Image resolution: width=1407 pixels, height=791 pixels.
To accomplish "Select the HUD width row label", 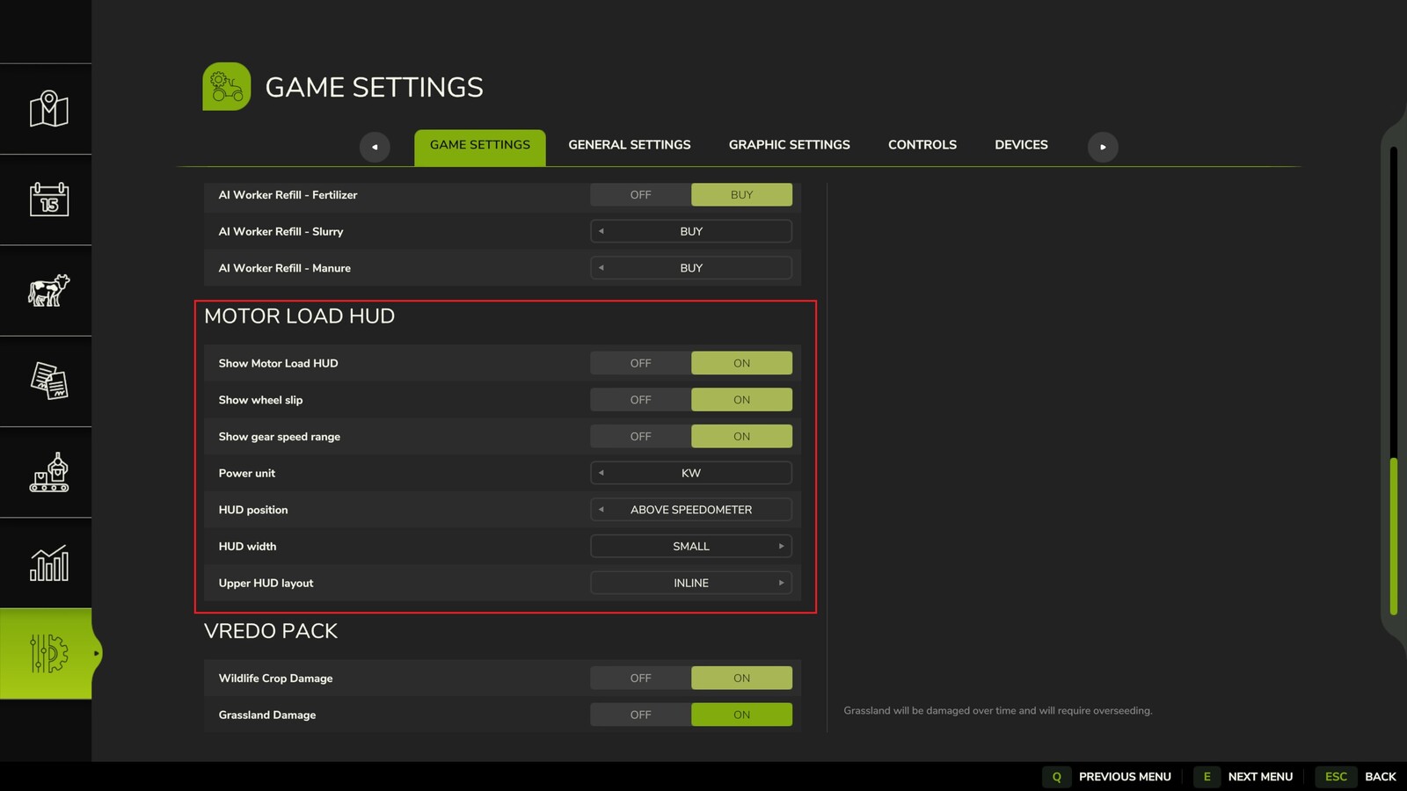I will point(247,547).
